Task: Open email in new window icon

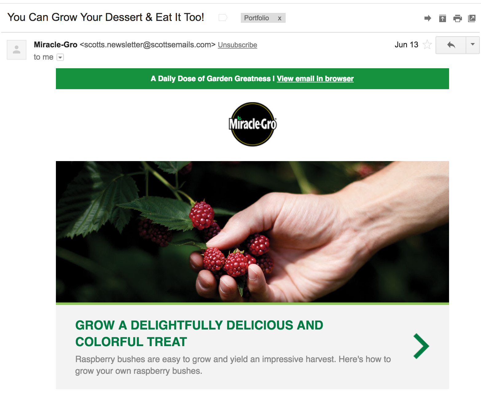Action: (x=471, y=18)
